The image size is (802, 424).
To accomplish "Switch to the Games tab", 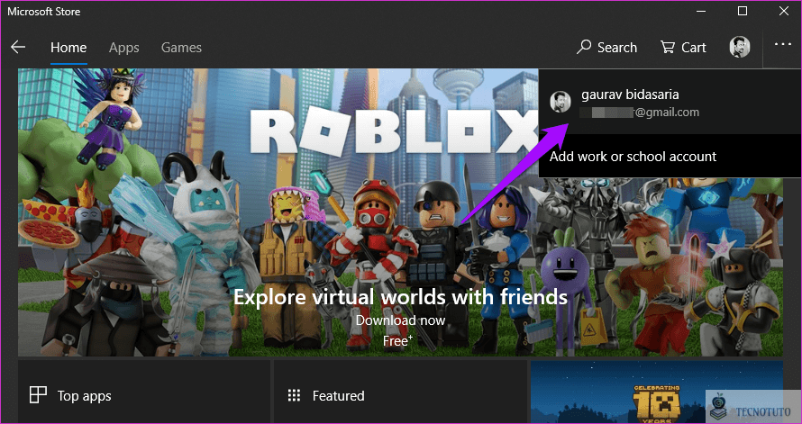I will (181, 48).
